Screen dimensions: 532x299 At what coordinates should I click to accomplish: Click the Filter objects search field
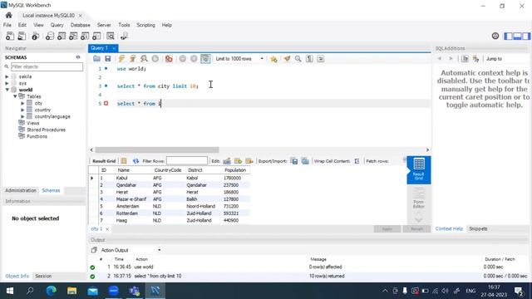(x=47, y=66)
